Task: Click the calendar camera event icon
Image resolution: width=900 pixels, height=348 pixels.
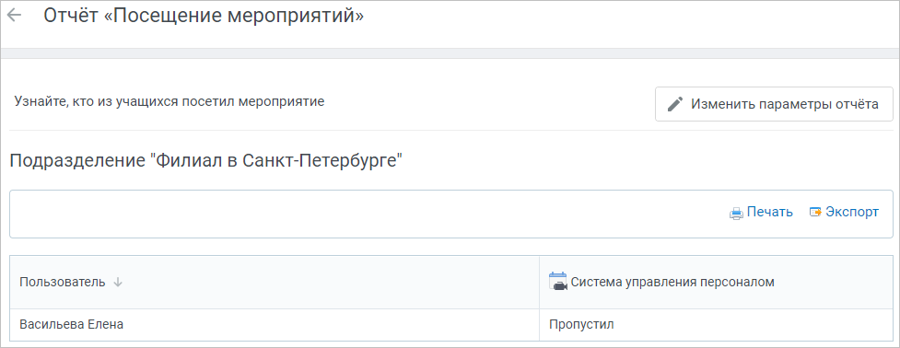Action: pos(558,282)
